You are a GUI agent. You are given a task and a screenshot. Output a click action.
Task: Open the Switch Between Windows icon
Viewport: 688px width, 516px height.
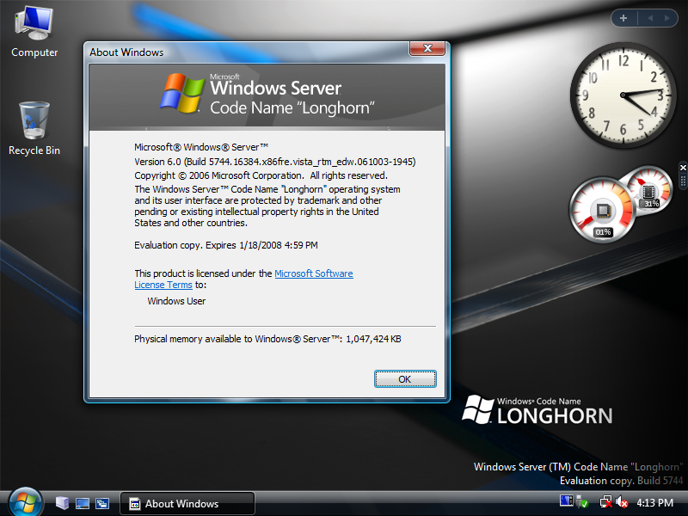[x=102, y=502]
